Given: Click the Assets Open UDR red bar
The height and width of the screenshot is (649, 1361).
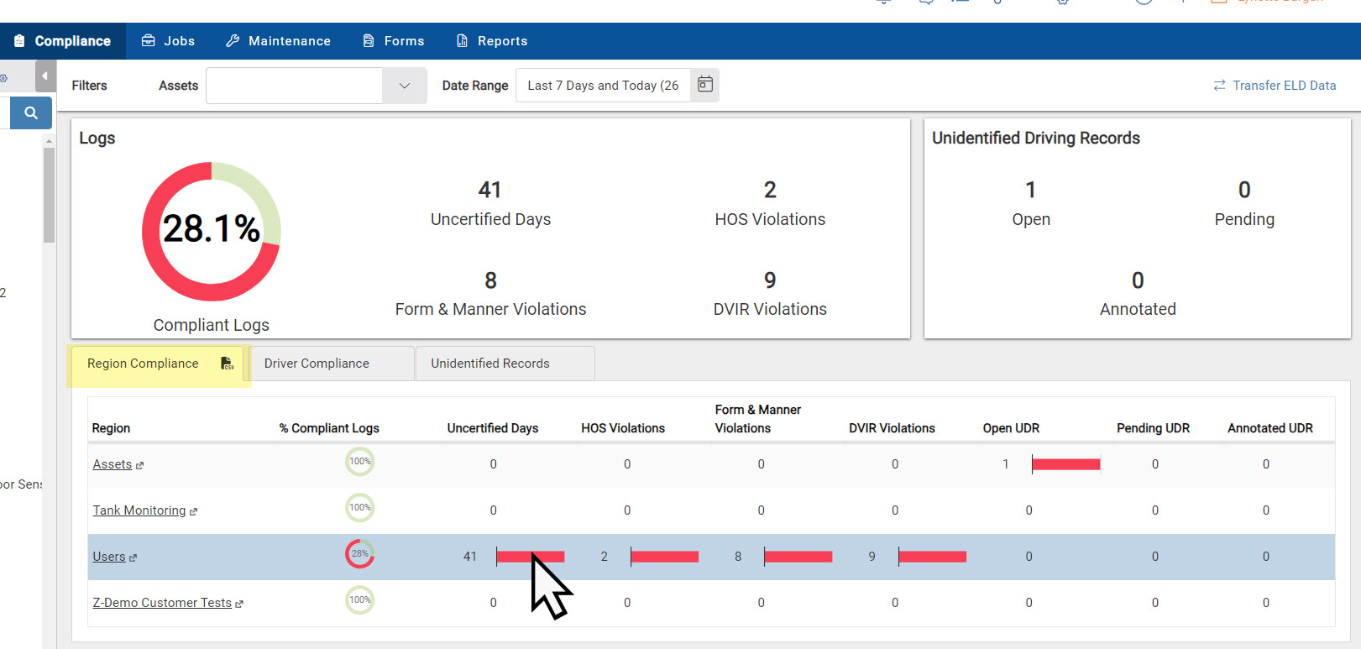Looking at the screenshot, I should 1066,464.
